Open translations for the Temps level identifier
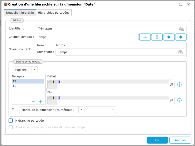Screen dimensions: 195x146 [x=180, y=52]
